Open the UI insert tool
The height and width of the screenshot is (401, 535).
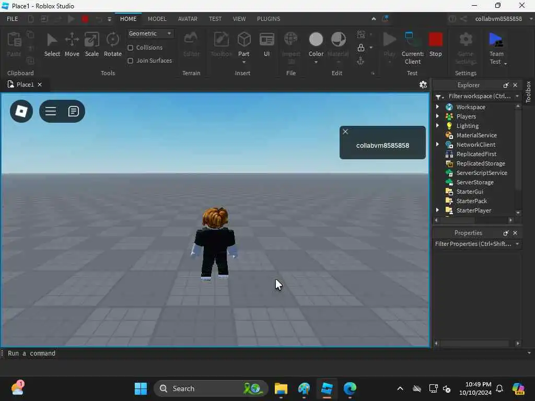click(x=267, y=44)
